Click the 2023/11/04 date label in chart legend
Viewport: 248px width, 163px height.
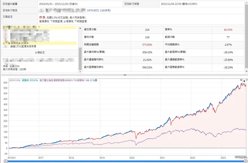[x=15, y=80]
